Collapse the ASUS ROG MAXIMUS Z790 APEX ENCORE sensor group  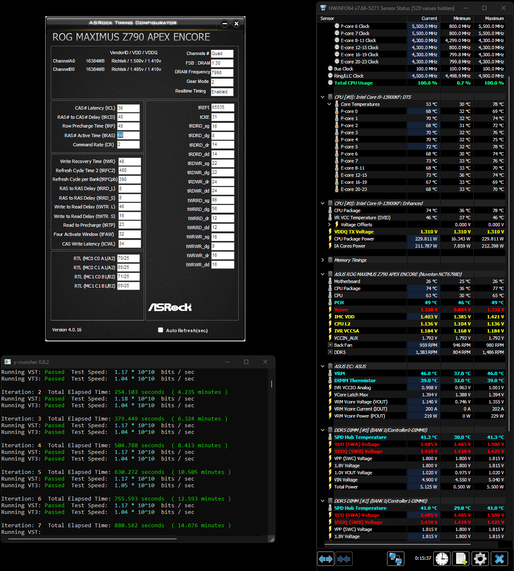(x=322, y=274)
